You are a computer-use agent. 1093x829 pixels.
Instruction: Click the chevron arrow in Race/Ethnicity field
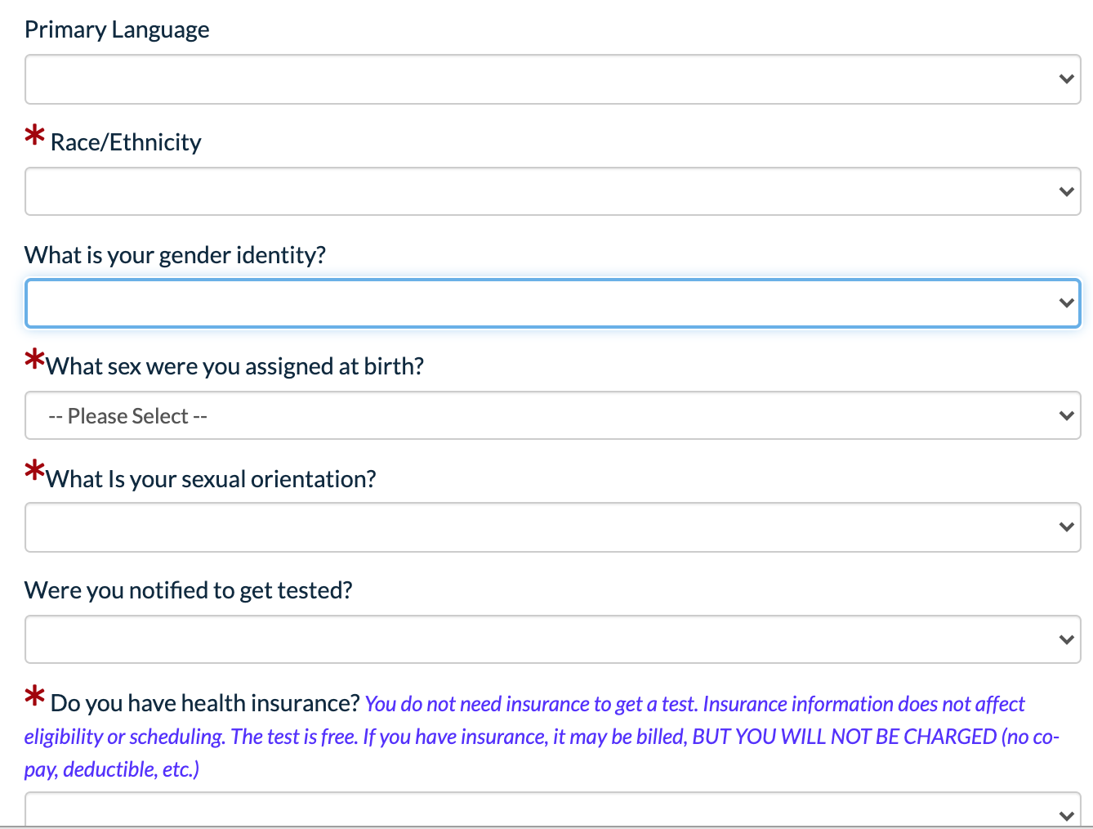click(x=1065, y=191)
